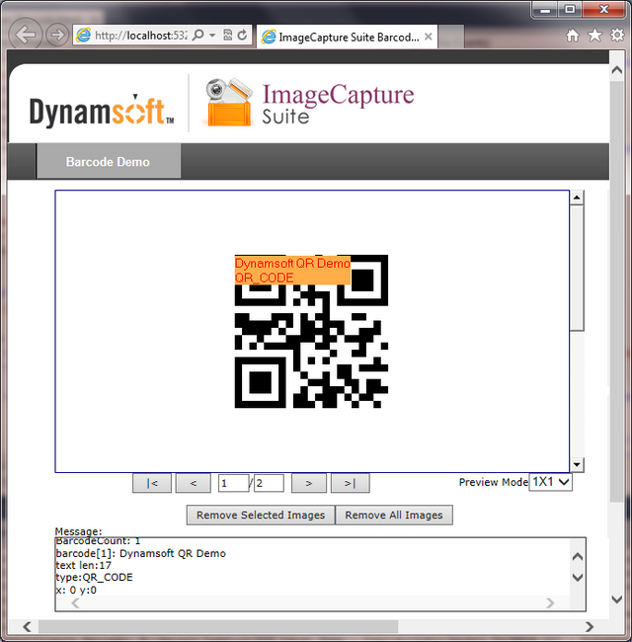Go to previous image button

(x=194, y=484)
